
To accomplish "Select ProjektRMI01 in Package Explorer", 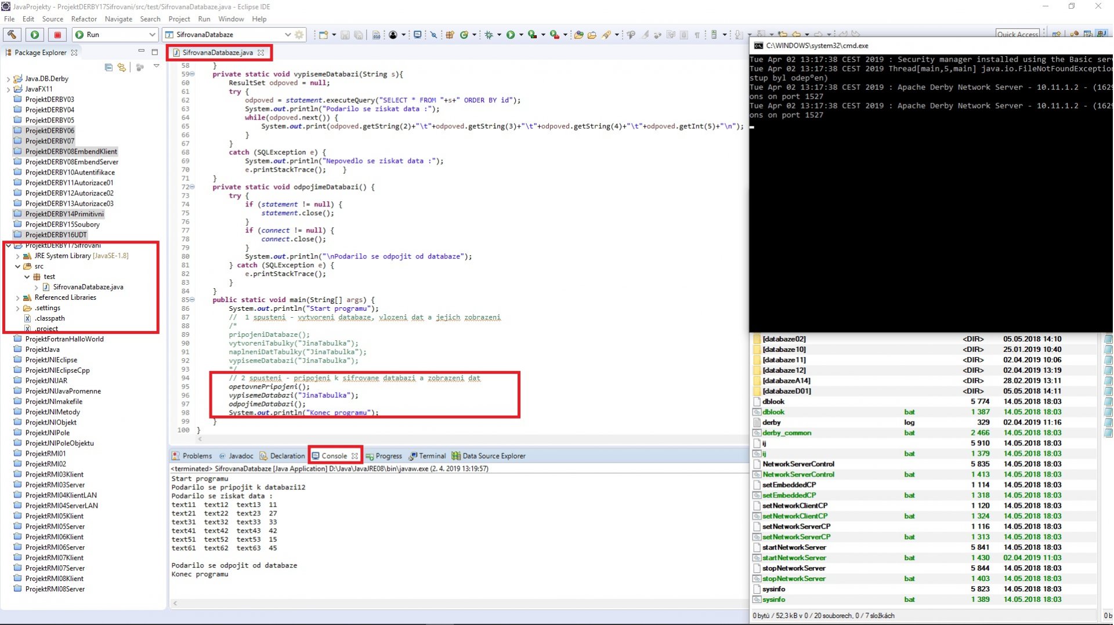I will click(x=45, y=453).
